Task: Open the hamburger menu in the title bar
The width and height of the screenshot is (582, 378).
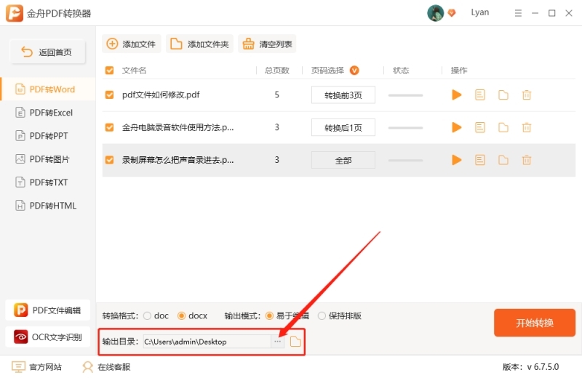Action: pos(518,13)
